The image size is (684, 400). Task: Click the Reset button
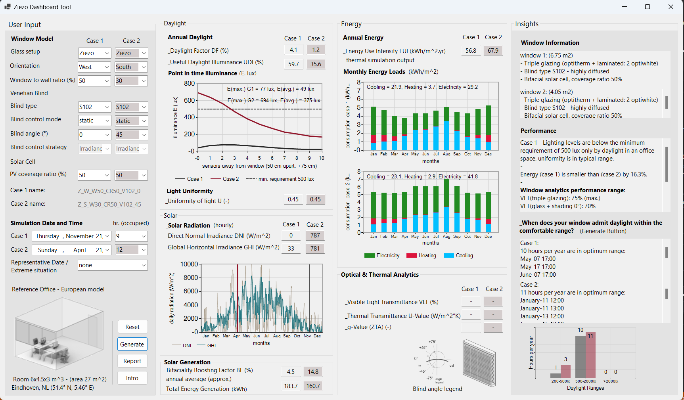pos(132,327)
